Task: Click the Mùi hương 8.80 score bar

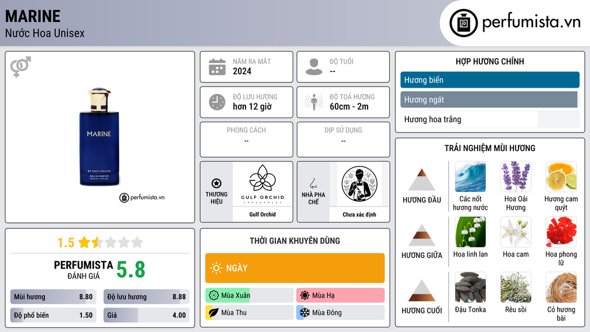Action: point(54,297)
